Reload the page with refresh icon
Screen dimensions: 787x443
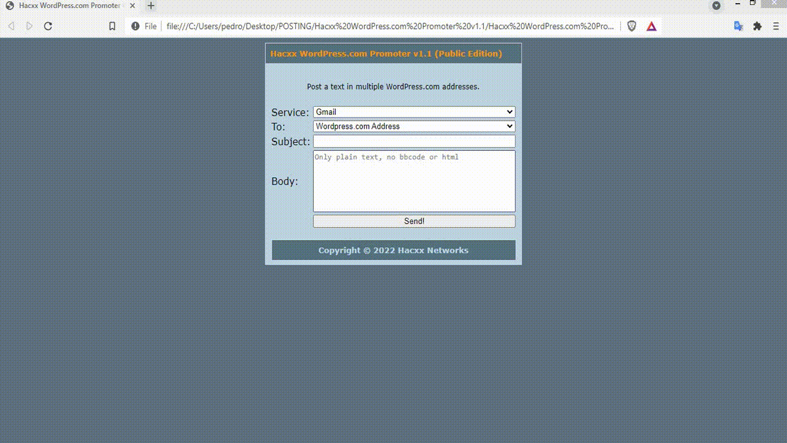pos(48,26)
